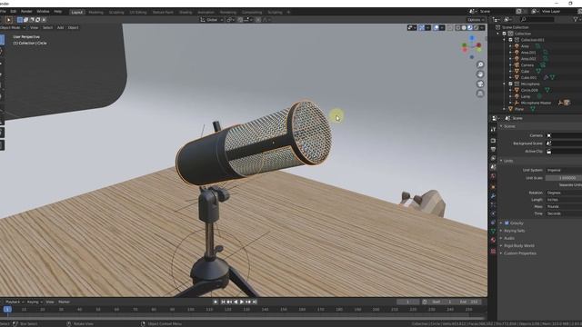Open the Rotation units dropdown
This screenshot has height=327, width=582.
[x=564, y=193]
